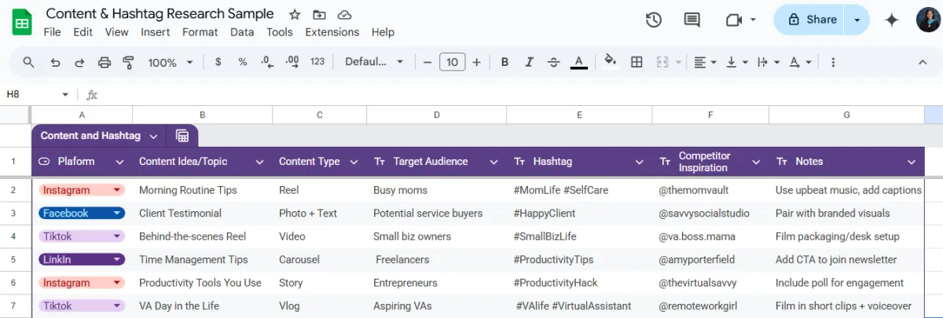Redo the last action
The width and height of the screenshot is (943, 318).
point(79,62)
